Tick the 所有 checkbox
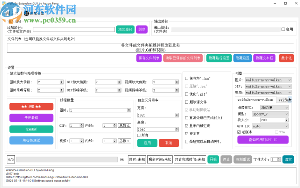This screenshot has width=300, height=188. pyautogui.click(x=139, y=135)
